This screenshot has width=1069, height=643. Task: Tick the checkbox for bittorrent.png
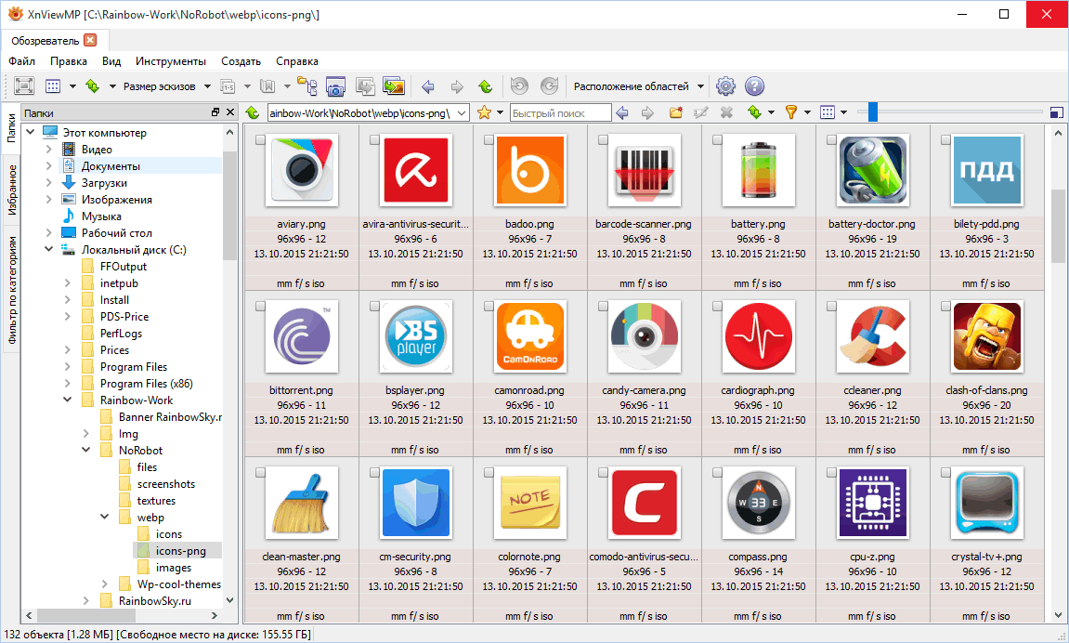pyautogui.click(x=260, y=306)
